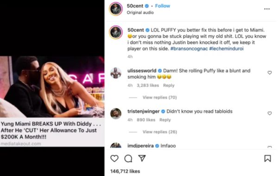Expand View replies (26)
The width and height of the screenshot is (278, 176).
click(160, 132)
